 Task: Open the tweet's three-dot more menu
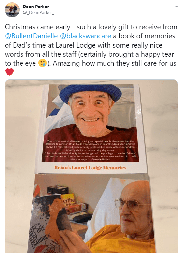(175, 7)
